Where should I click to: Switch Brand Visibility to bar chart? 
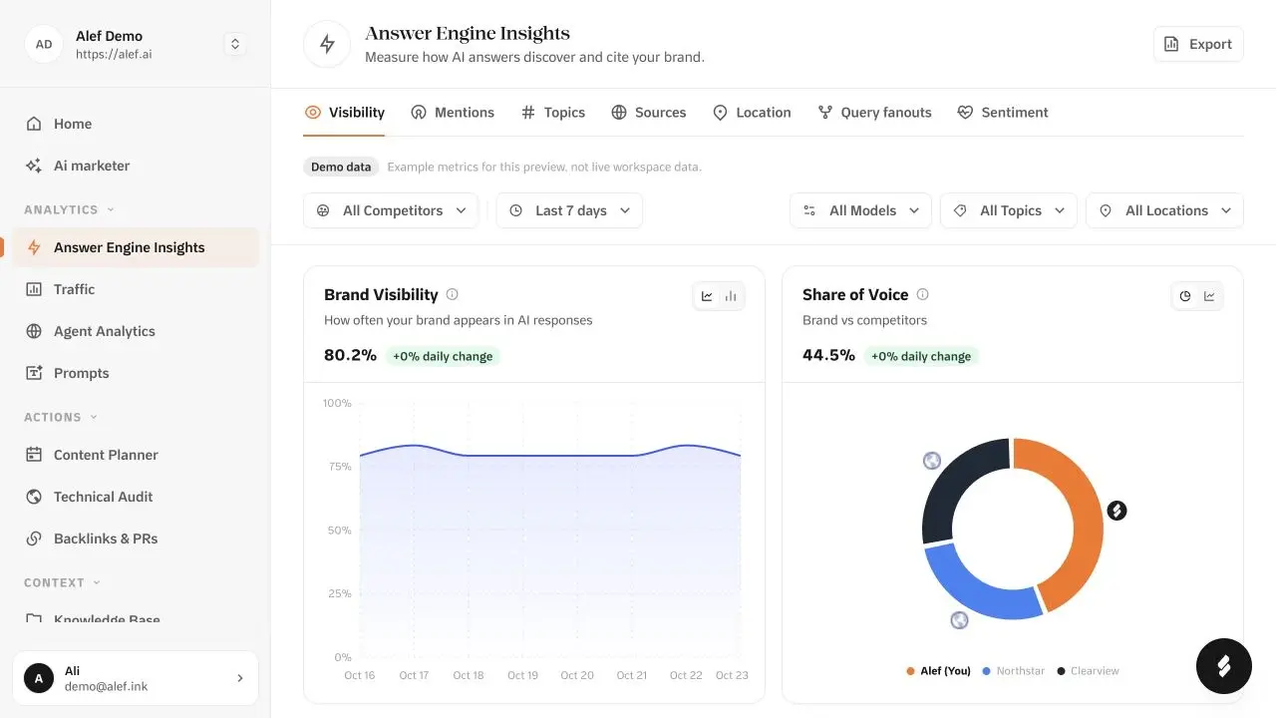tap(731, 296)
